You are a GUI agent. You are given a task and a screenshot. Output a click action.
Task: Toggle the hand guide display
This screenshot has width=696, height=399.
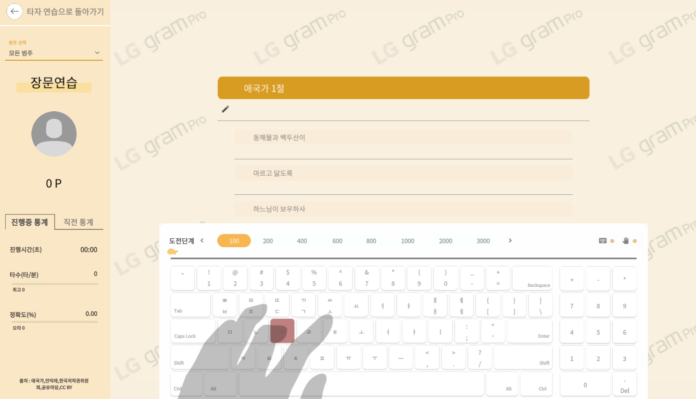tap(625, 241)
